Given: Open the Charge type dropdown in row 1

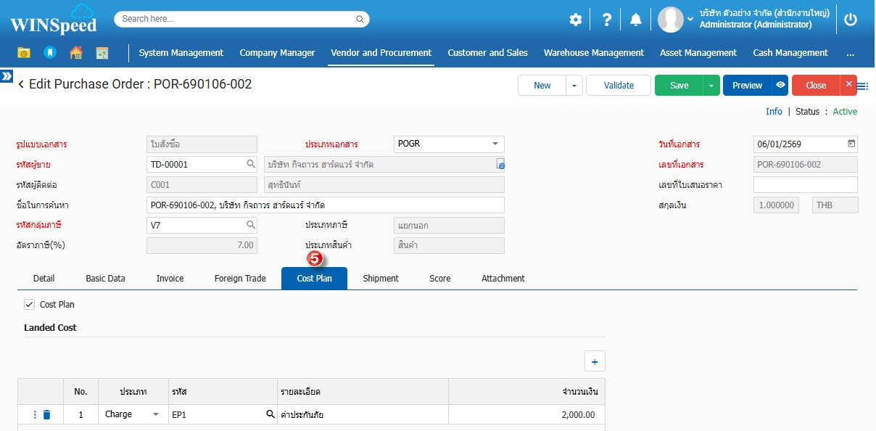Looking at the screenshot, I should (x=155, y=414).
